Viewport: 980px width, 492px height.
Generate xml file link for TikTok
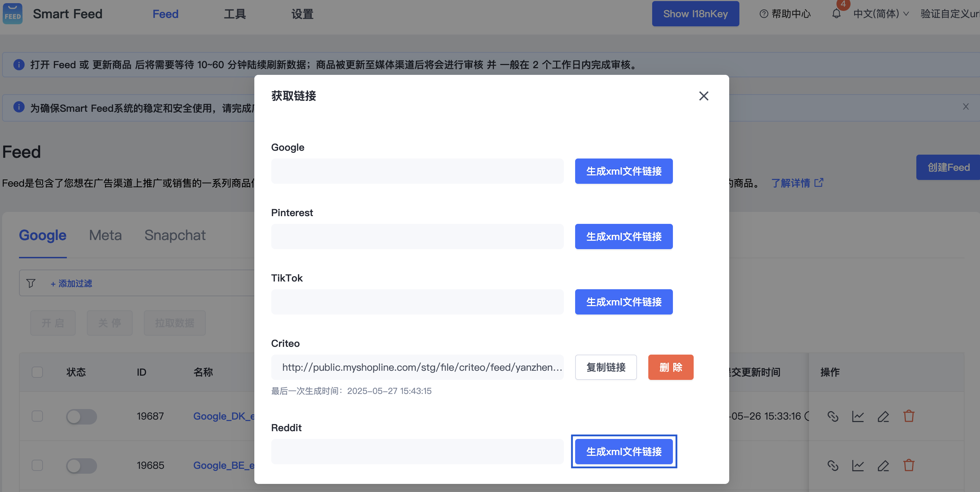624,302
